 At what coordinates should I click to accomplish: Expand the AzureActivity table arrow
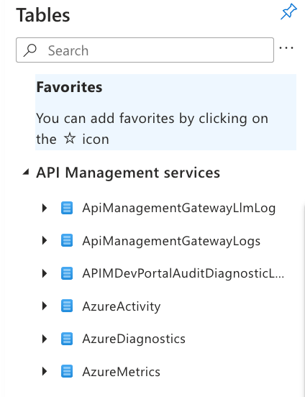[45, 306]
